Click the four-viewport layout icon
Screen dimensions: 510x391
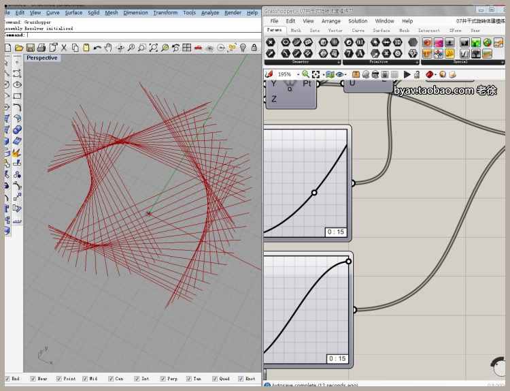(186, 48)
